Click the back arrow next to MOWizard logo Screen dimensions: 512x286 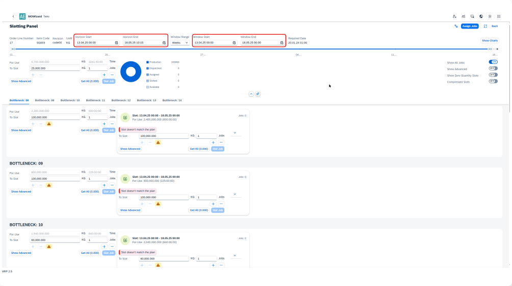[13, 16]
